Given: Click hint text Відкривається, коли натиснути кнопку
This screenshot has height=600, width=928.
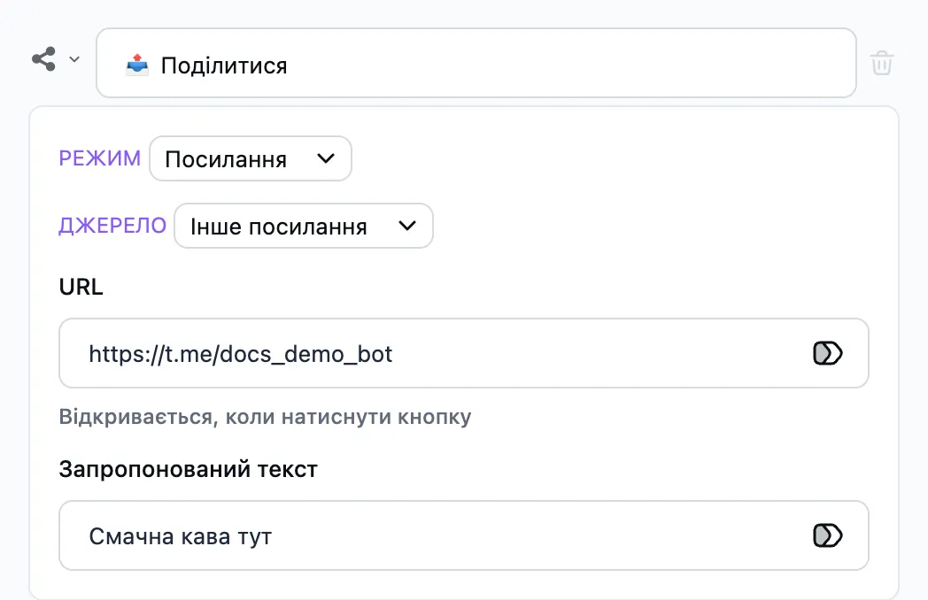Looking at the screenshot, I should click(x=265, y=417).
